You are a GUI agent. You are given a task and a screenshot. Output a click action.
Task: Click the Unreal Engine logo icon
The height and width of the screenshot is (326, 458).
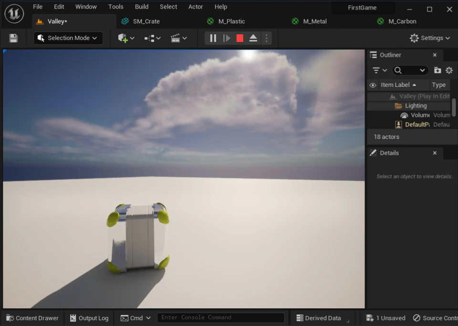[x=14, y=14]
